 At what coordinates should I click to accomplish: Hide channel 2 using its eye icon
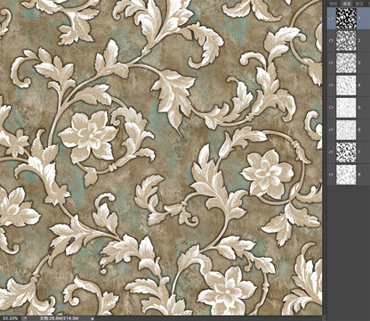click(331, 40)
